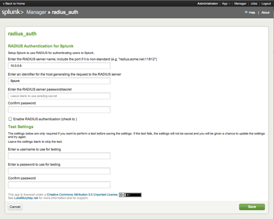
Task: Click the Confirm password field under Test Settings
Action: pos(59,184)
